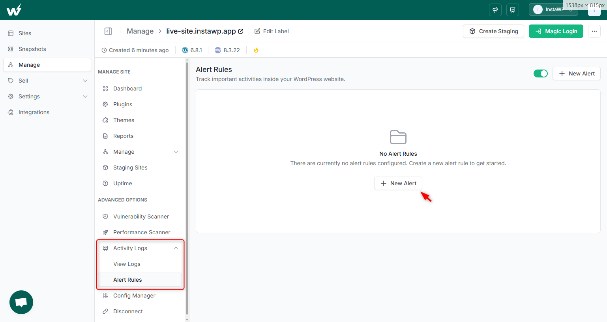Click Create Staging button
Viewport: 607px width, 322px height.
pyautogui.click(x=493, y=31)
